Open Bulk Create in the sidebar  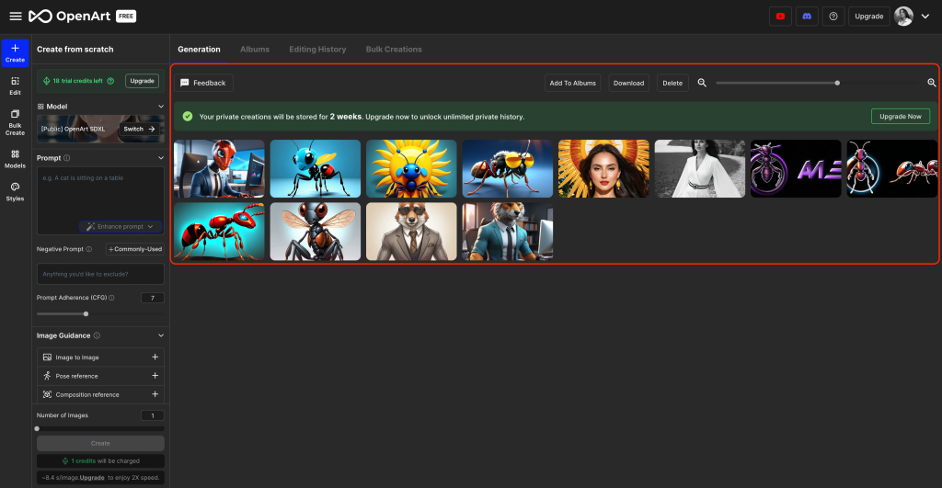click(x=15, y=121)
